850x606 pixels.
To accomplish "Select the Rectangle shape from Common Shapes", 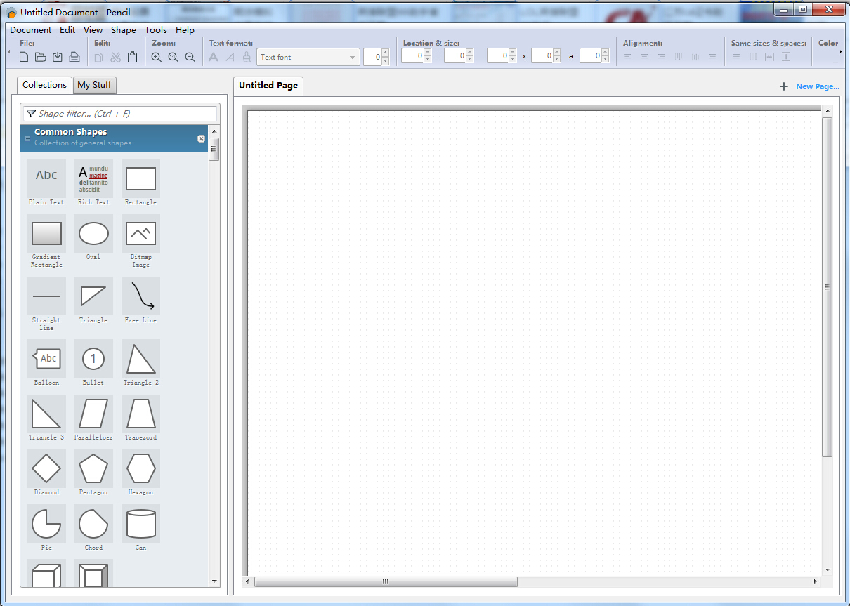I will tap(140, 179).
